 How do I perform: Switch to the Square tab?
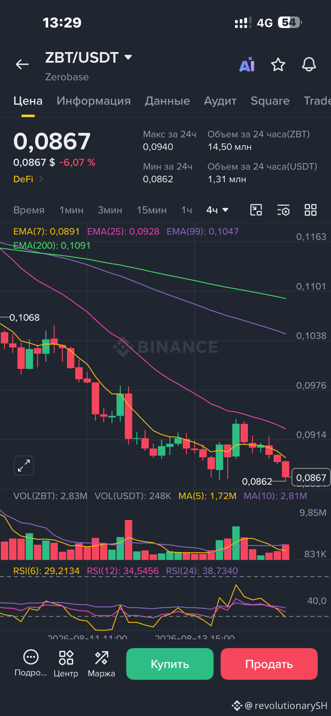click(270, 101)
